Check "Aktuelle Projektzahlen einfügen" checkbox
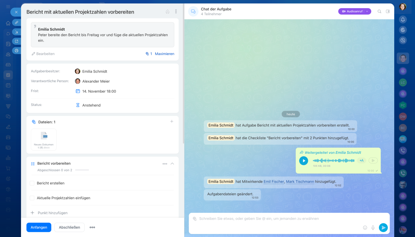Image resolution: width=415 pixels, height=237 pixels. pyautogui.click(x=32, y=198)
